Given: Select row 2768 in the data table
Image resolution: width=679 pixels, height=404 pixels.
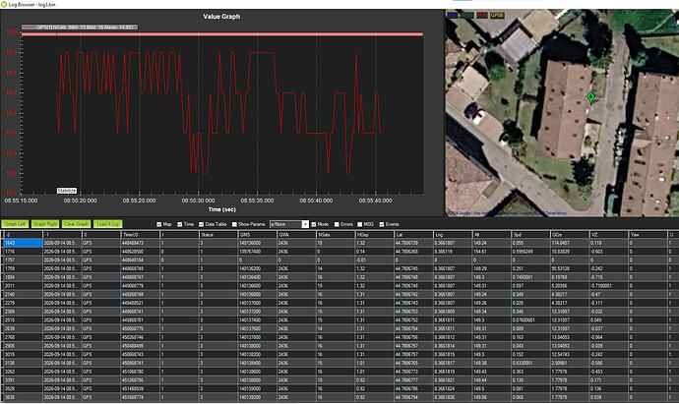Looking at the screenshot, I should pos(339,337).
